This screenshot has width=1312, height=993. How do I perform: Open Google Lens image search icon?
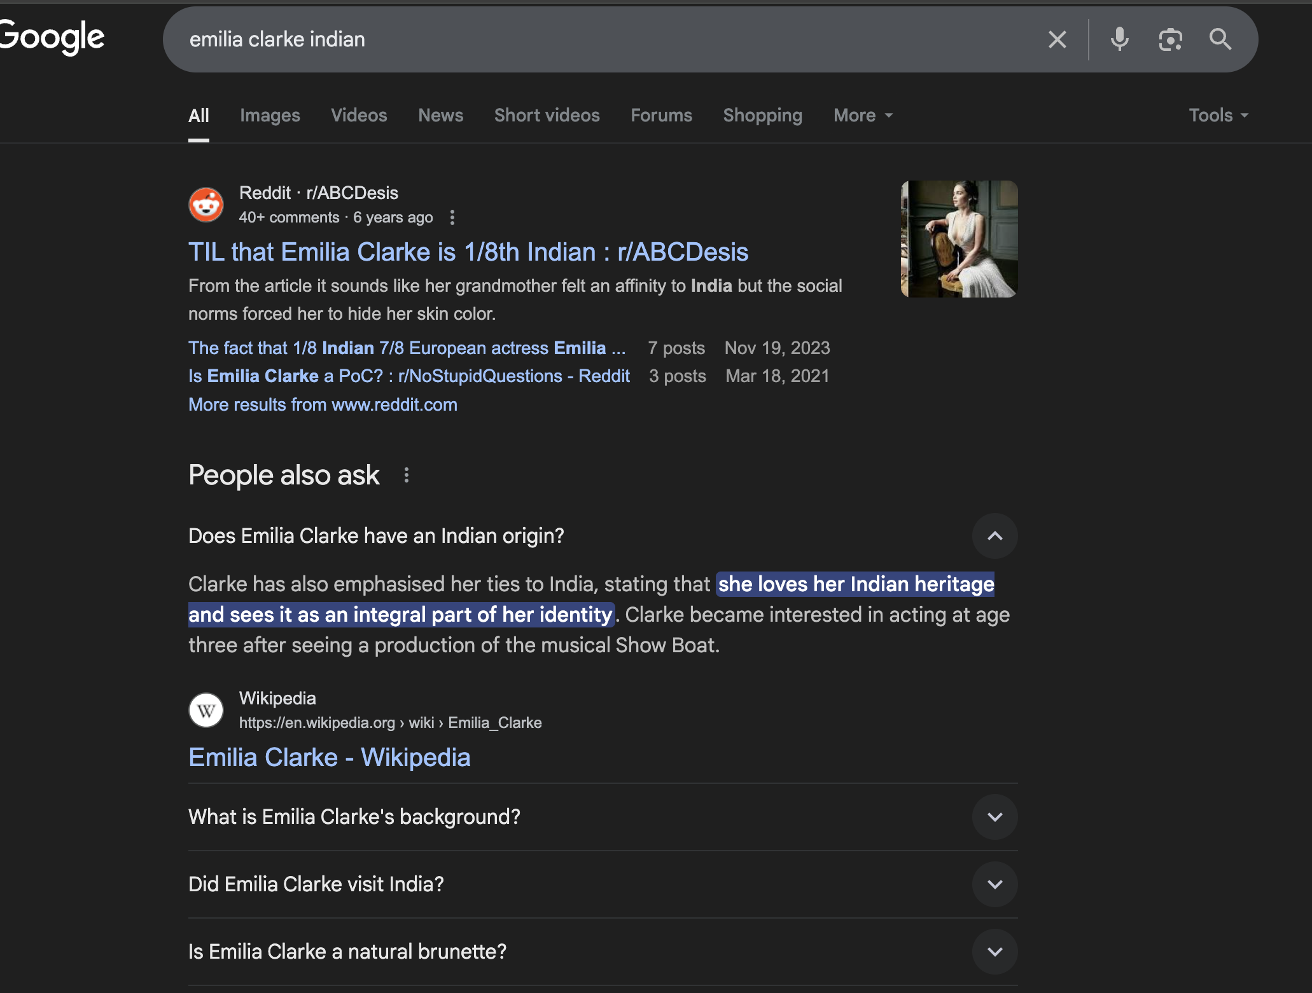pos(1170,39)
